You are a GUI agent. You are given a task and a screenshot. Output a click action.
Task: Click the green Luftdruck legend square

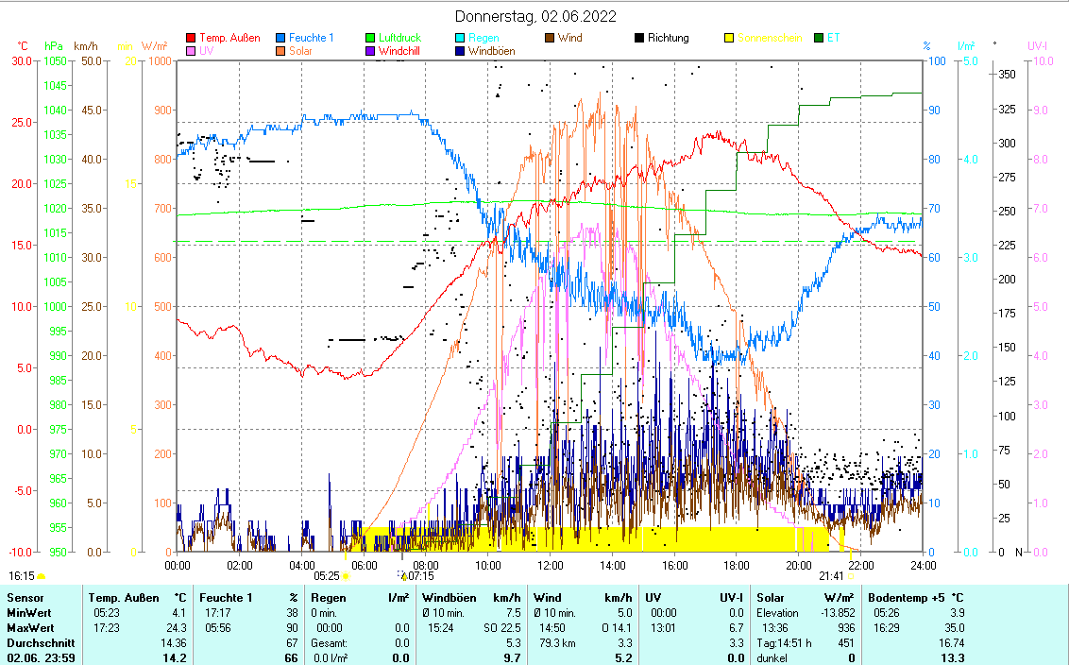371,39
